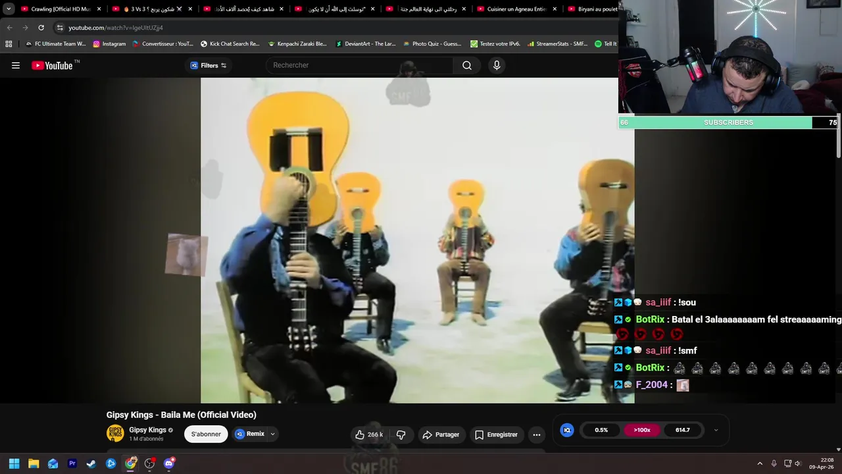Viewport: 842px width, 474px height.
Task: Dislike the video with thumbs-down
Action: point(401,434)
